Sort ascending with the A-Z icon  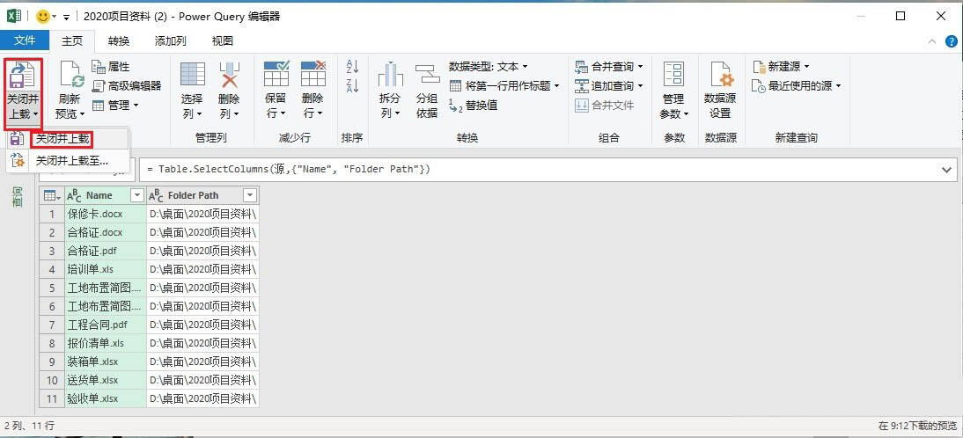(352, 66)
